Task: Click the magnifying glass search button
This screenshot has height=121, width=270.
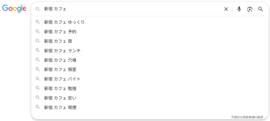Action: pos(261,9)
